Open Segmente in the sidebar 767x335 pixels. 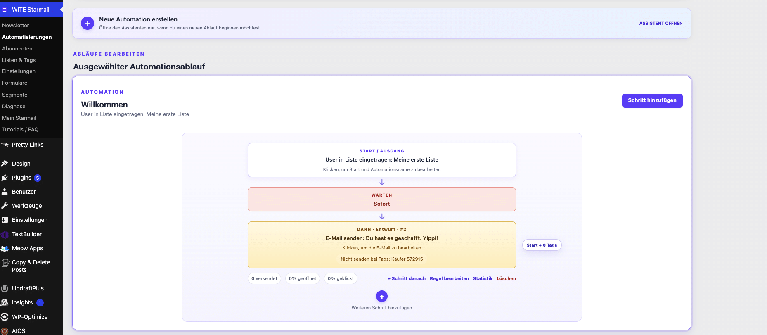click(15, 95)
